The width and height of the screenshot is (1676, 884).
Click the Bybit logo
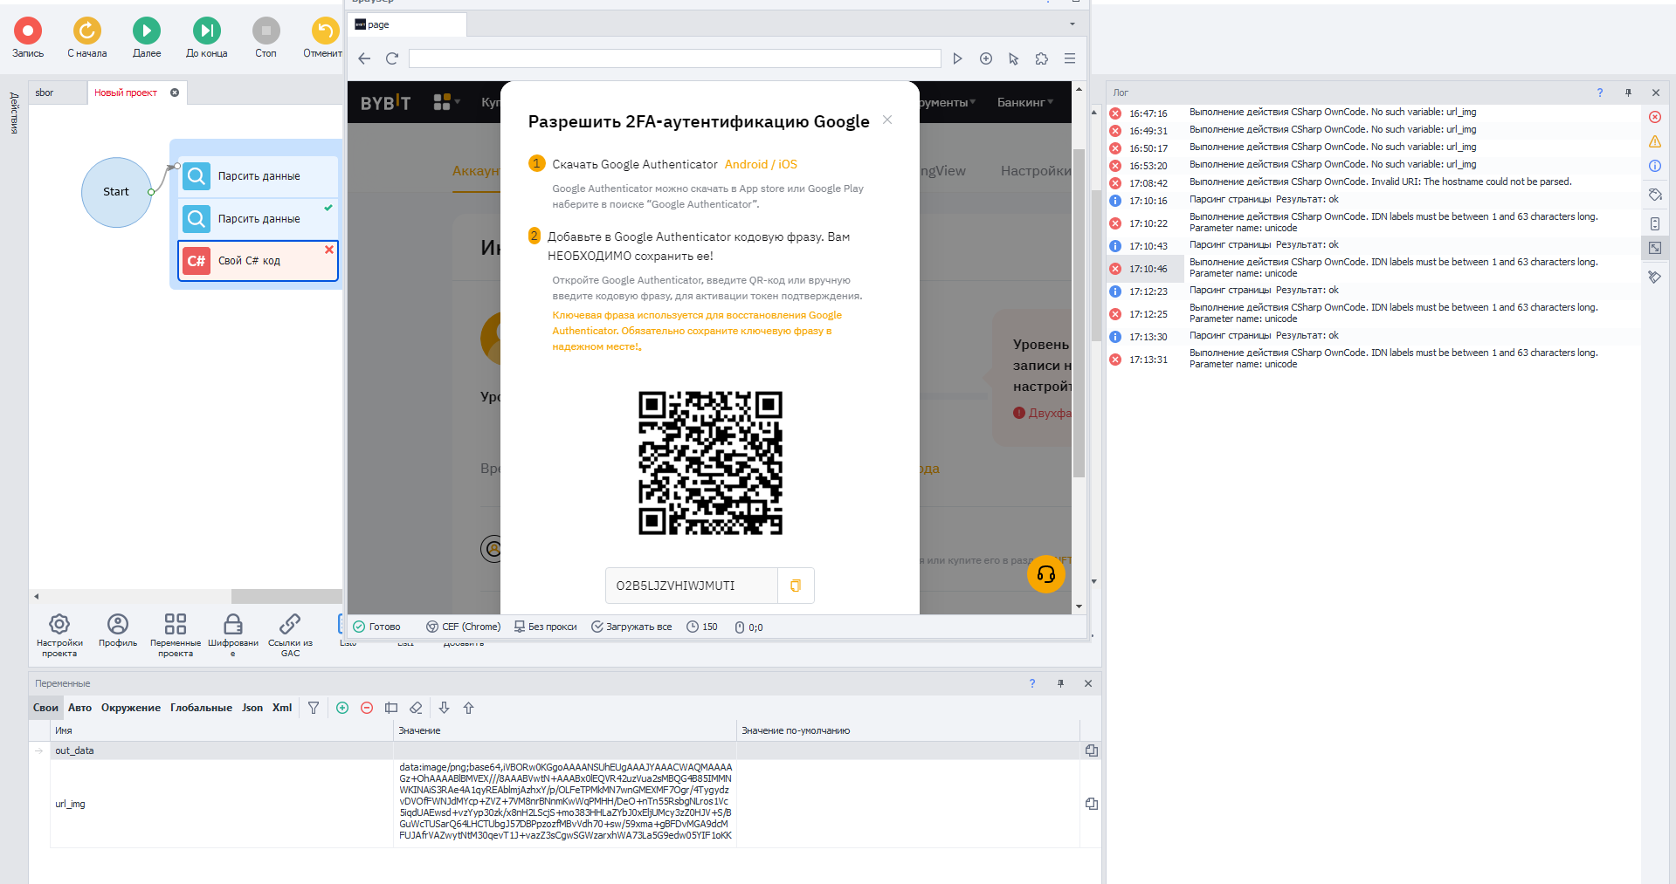tap(385, 103)
